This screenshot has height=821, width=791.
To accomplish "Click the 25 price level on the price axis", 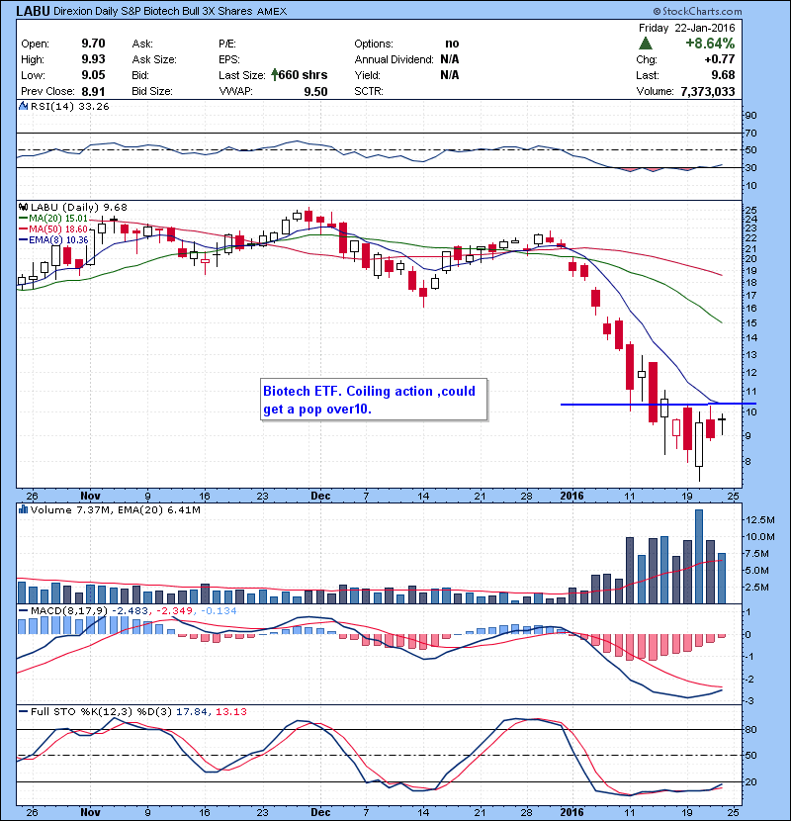I will [750, 211].
